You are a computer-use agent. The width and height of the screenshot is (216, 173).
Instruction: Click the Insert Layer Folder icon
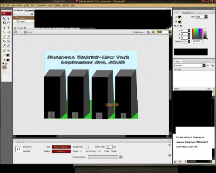21,28
